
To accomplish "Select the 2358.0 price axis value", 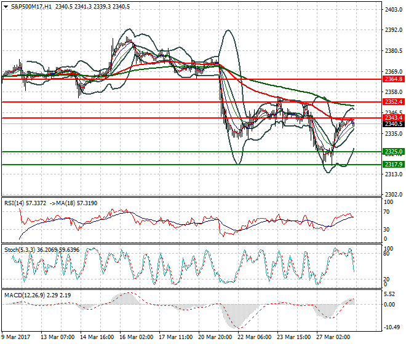I will click(394, 92).
